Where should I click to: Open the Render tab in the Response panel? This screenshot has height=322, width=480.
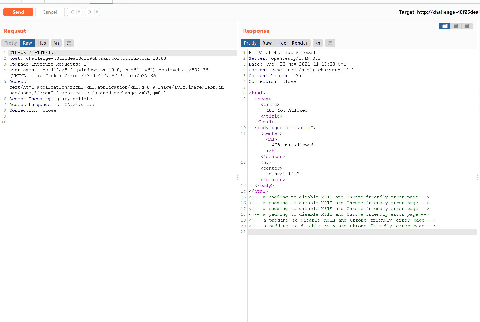[300, 43]
